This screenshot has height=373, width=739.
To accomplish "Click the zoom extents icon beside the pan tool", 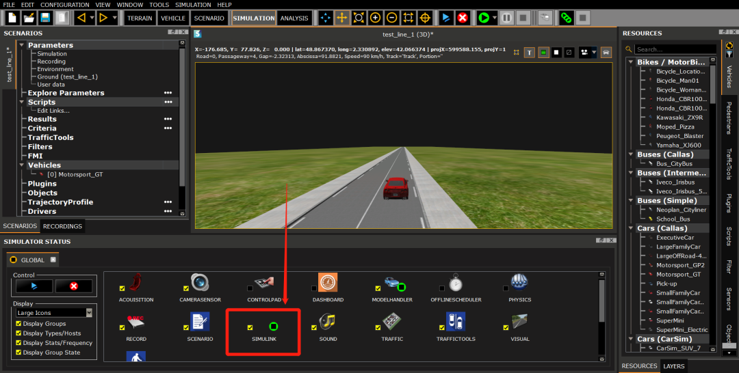I will pyautogui.click(x=359, y=18).
